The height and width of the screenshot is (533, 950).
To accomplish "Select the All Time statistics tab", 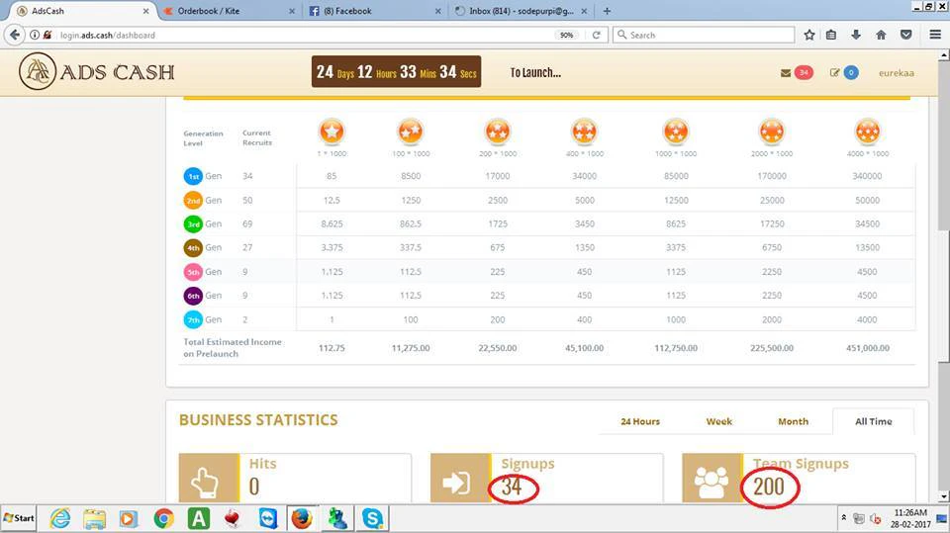I will [x=873, y=421].
